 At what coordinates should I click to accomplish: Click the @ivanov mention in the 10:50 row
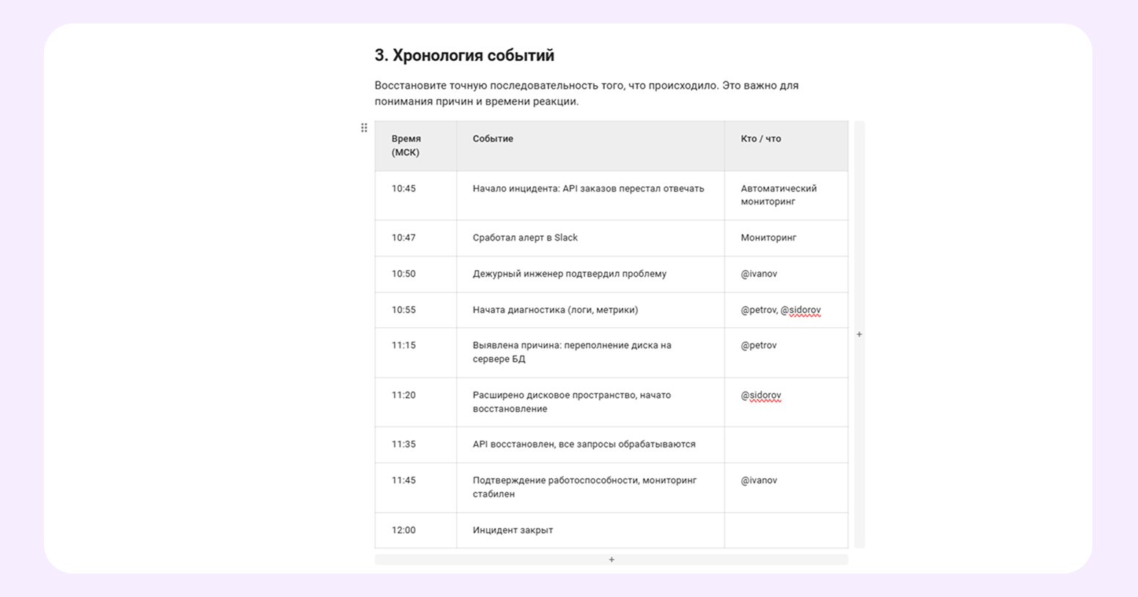click(759, 274)
